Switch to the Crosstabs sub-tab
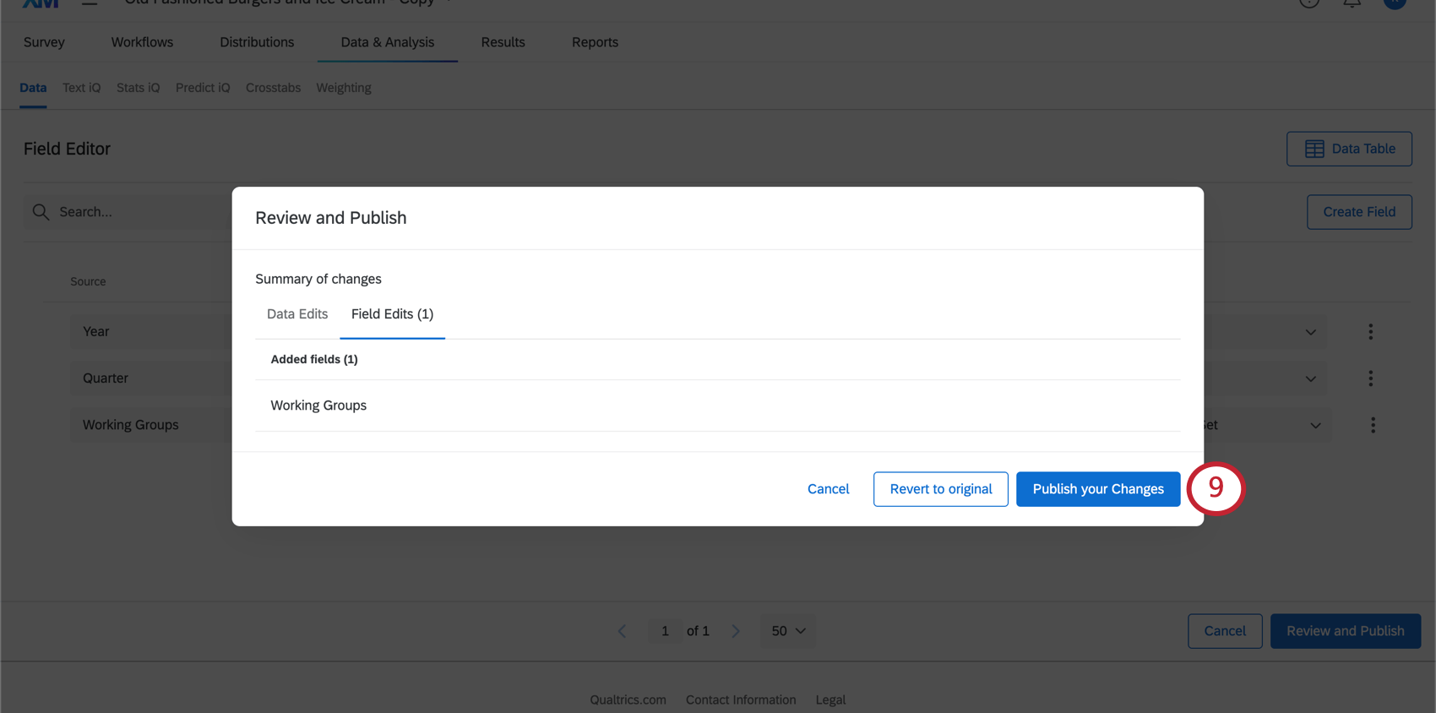1436x713 pixels. coord(273,88)
